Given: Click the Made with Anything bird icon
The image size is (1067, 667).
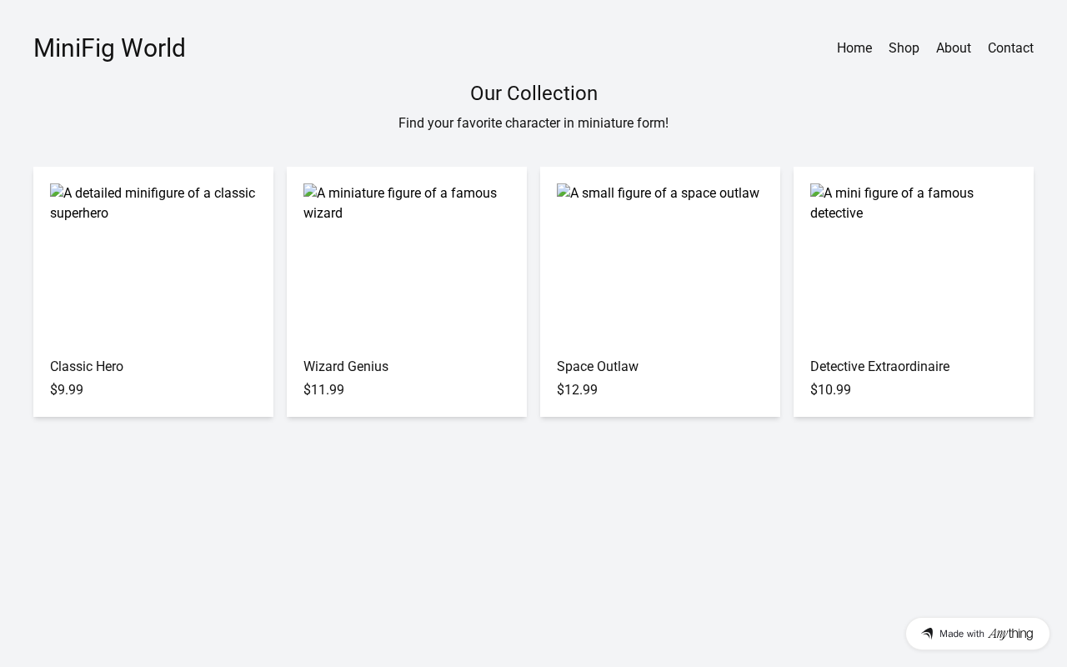Looking at the screenshot, I should point(927,634).
